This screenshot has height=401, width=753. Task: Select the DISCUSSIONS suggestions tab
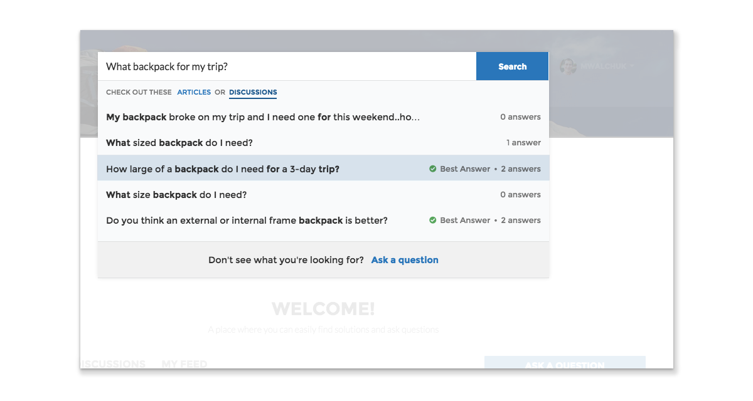point(253,92)
